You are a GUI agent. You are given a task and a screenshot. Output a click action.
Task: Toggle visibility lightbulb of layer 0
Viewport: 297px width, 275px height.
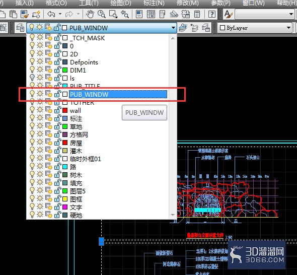pyautogui.click(x=32, y=46)
